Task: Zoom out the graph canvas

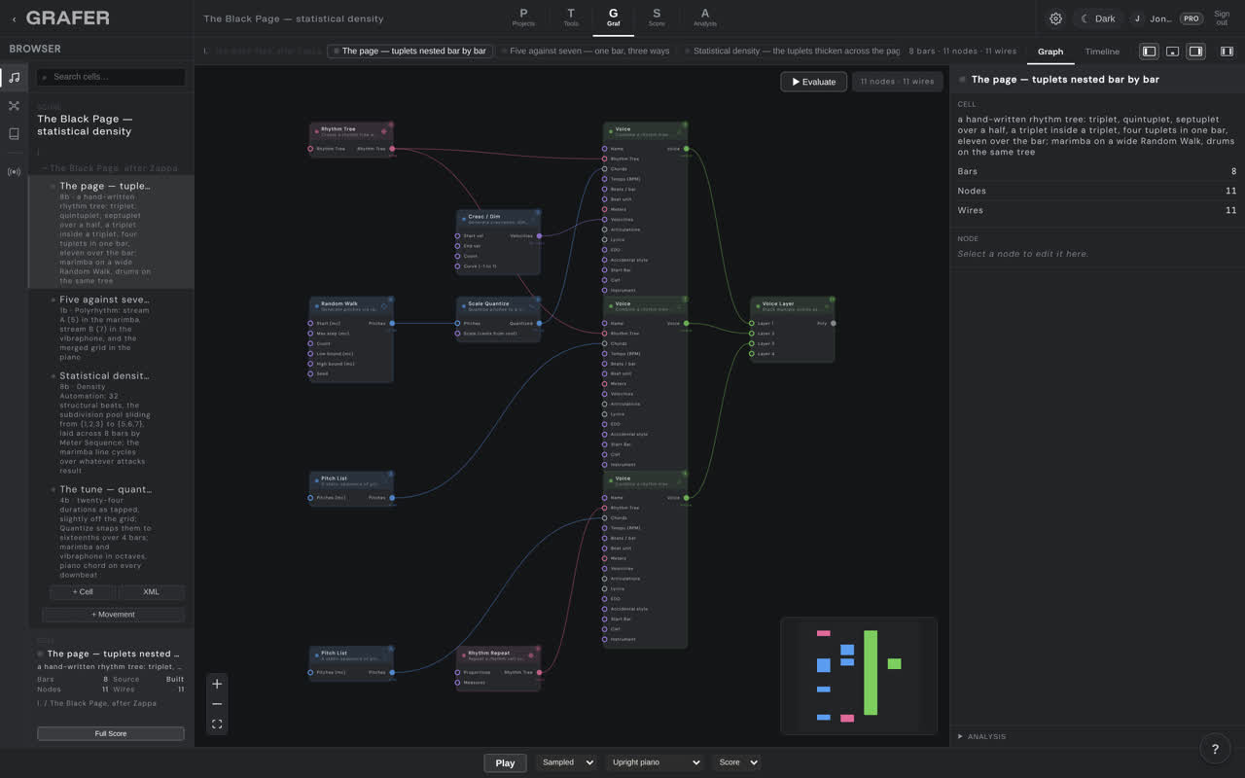Action: coord(217,704)
